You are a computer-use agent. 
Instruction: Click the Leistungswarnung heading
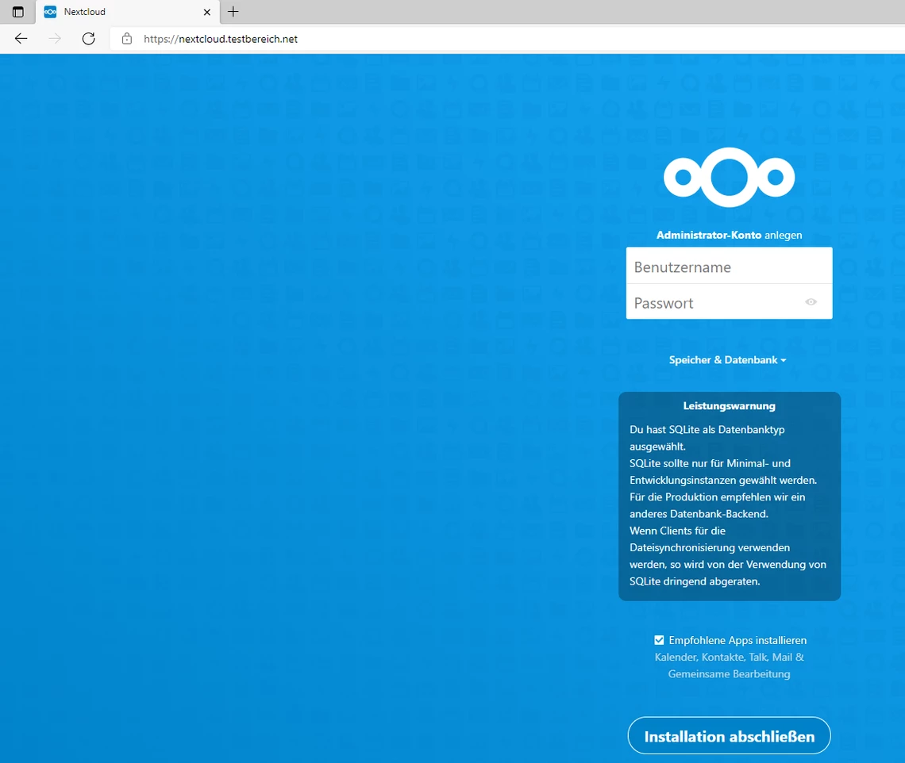729,406
